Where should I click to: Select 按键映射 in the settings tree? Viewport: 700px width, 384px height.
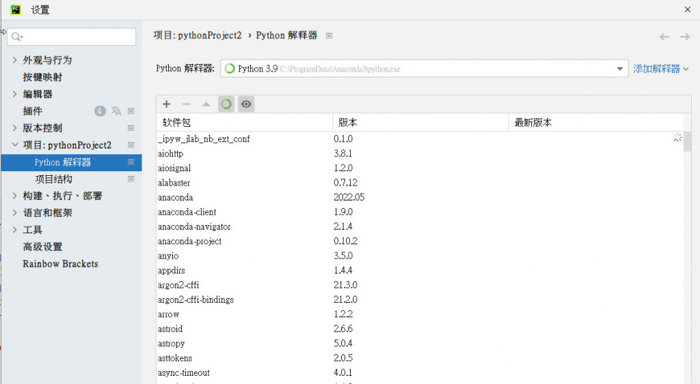click(x=42, y=77)
